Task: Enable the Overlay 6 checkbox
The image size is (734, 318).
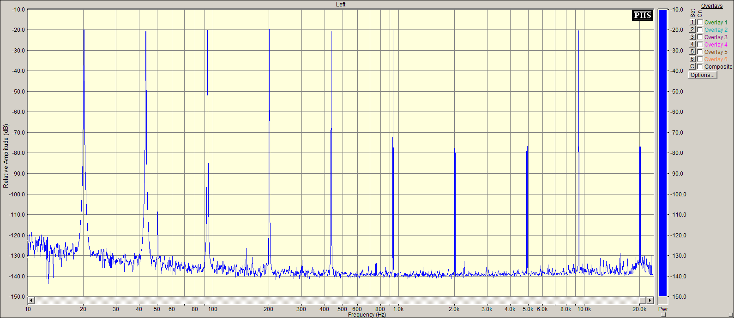Action: pyautogui.click(x=700, y=59)
